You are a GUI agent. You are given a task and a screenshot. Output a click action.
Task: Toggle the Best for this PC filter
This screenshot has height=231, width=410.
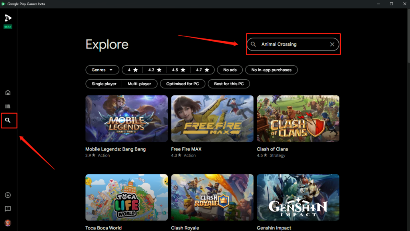point(229,84)
